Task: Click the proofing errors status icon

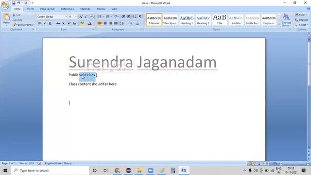Action: coord(39,163)
